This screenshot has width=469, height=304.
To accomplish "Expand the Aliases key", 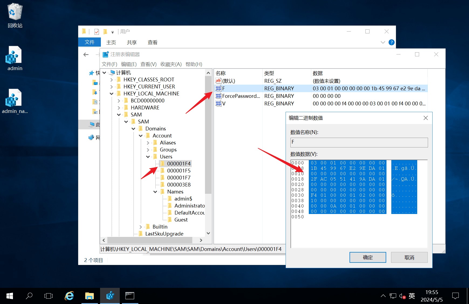I will tap(148, 143).
